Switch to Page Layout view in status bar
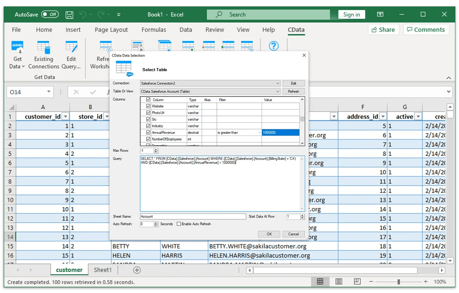This screenshot has width=459, height=293. point(339,281)
